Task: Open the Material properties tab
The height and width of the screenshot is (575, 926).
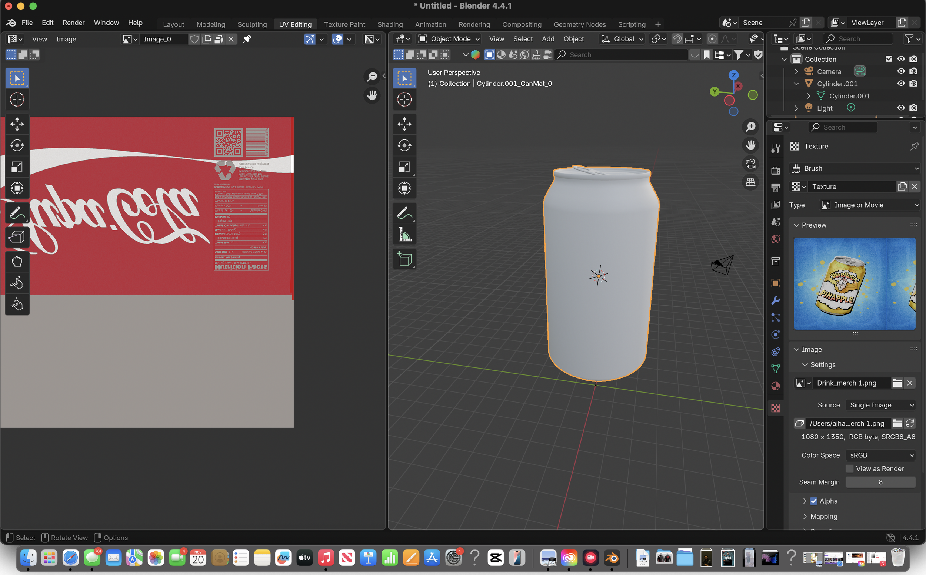Action: click(x=775, y=386)
